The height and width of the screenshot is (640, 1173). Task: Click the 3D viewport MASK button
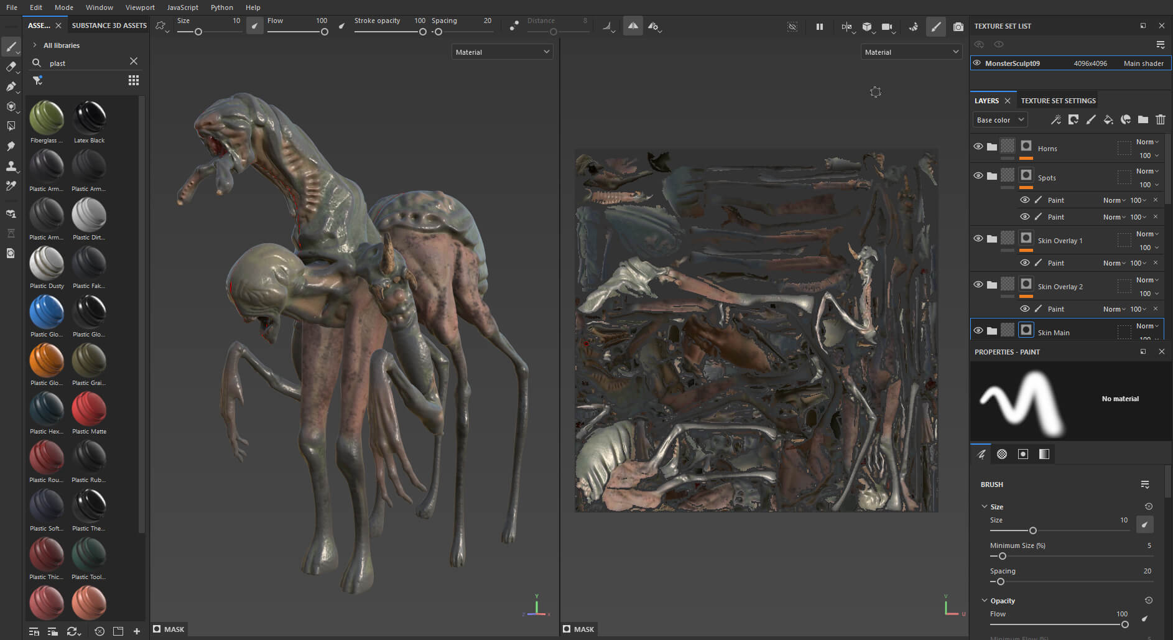point(169,629)
